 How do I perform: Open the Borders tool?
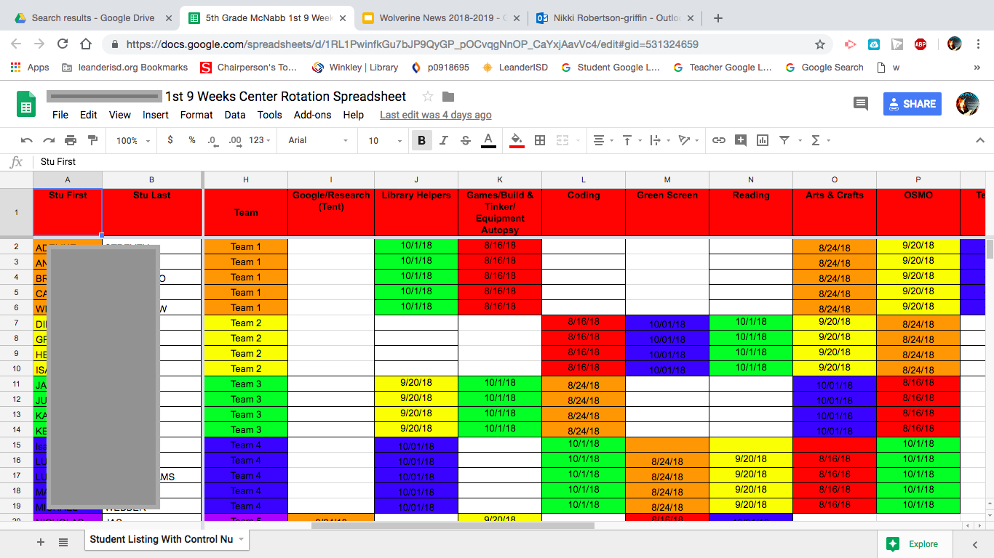coord(540,140)
